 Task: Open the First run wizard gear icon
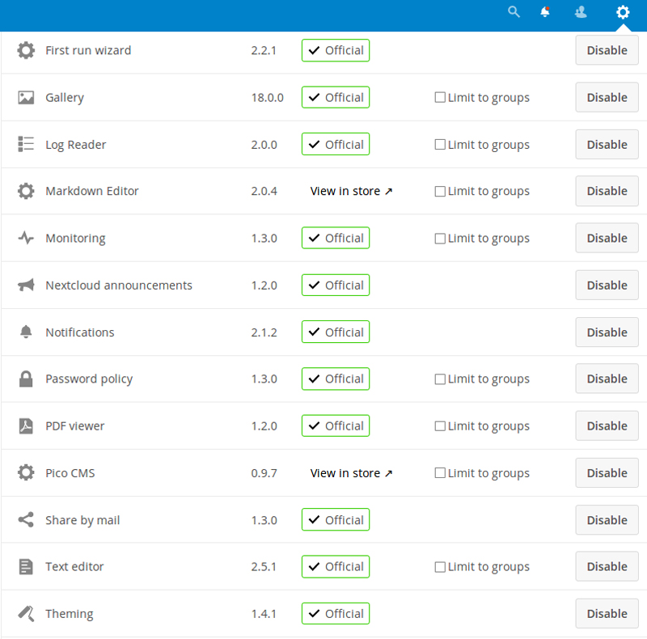point(25,50)
